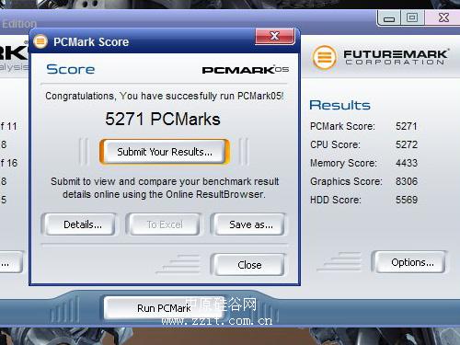This screenshot has width=460, height=345.
Task: Submit your results online
Action: (x=165, y=152)
